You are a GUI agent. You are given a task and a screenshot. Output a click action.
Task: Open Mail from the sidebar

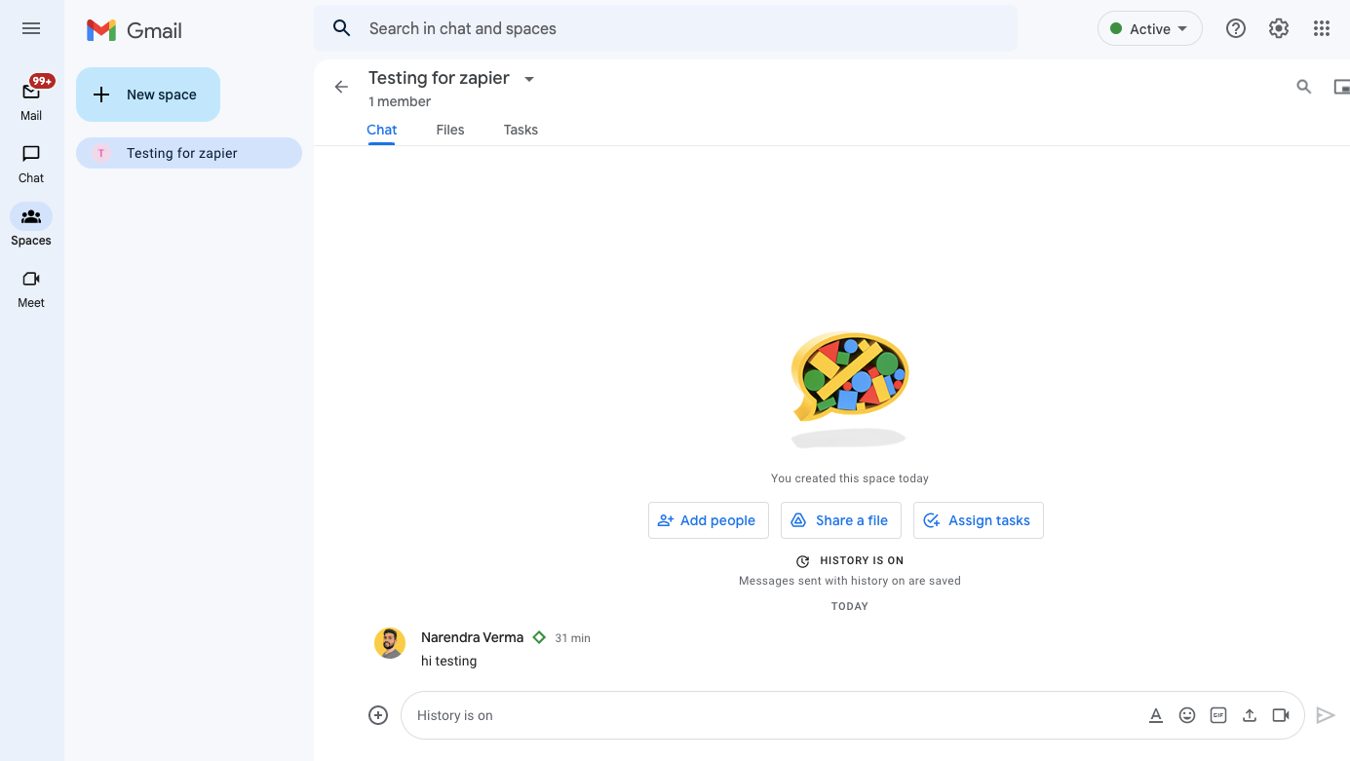pyautogui.click(x=31, y=99)
